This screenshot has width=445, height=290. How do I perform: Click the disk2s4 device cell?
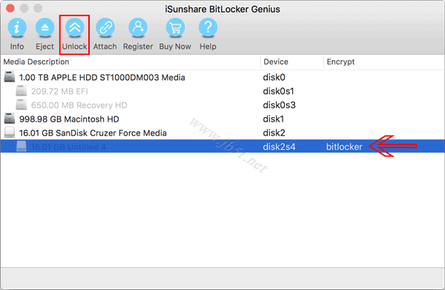(x=279, y=147)
